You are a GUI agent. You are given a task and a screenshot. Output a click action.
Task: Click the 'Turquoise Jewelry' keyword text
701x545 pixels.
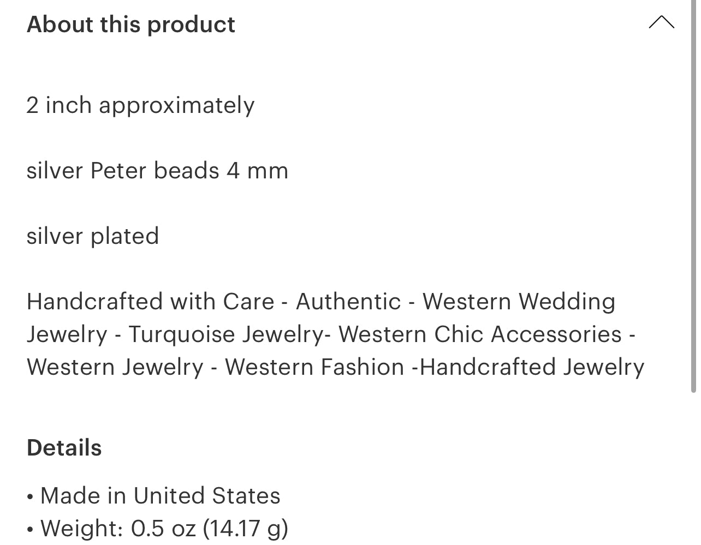coord(225,334)
